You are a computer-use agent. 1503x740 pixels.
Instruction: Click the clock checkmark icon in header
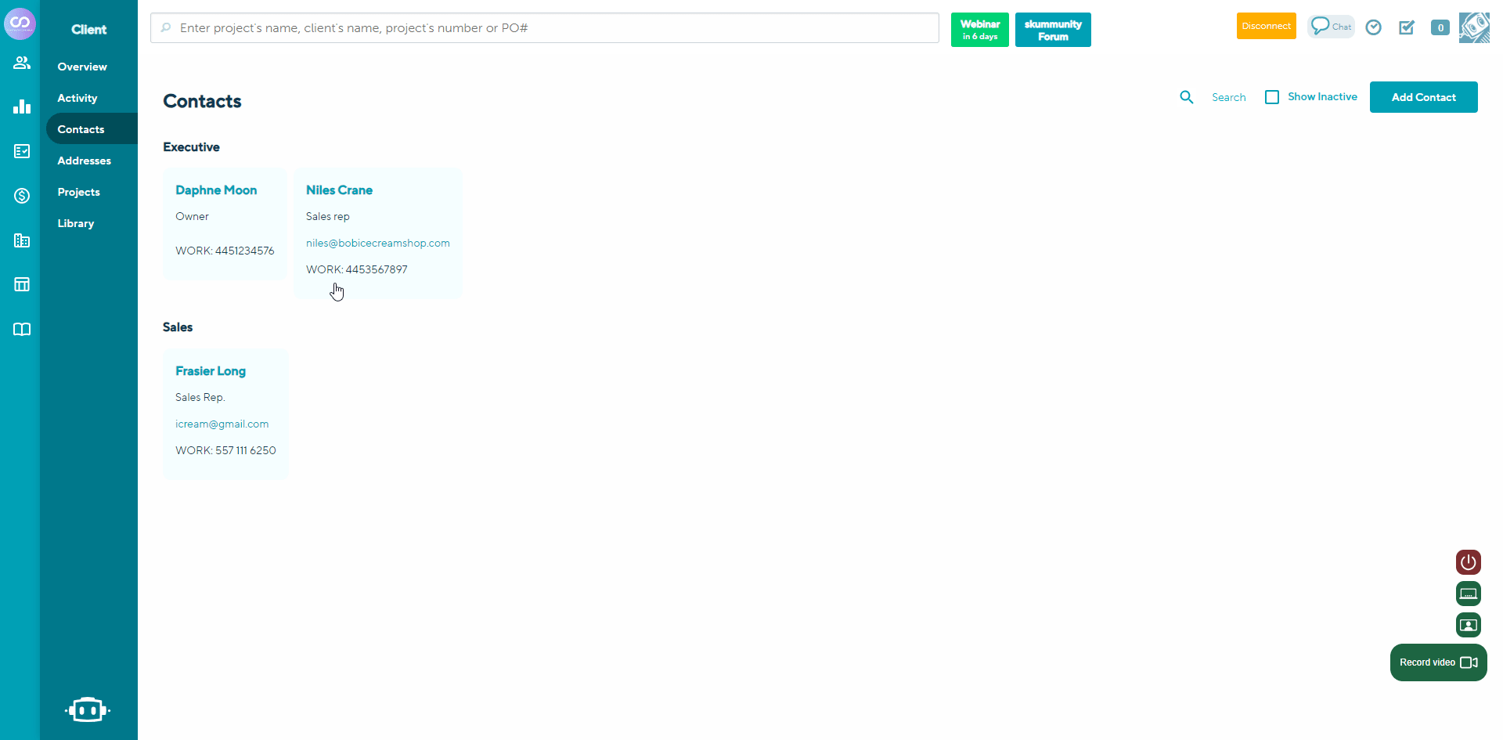1373,27
